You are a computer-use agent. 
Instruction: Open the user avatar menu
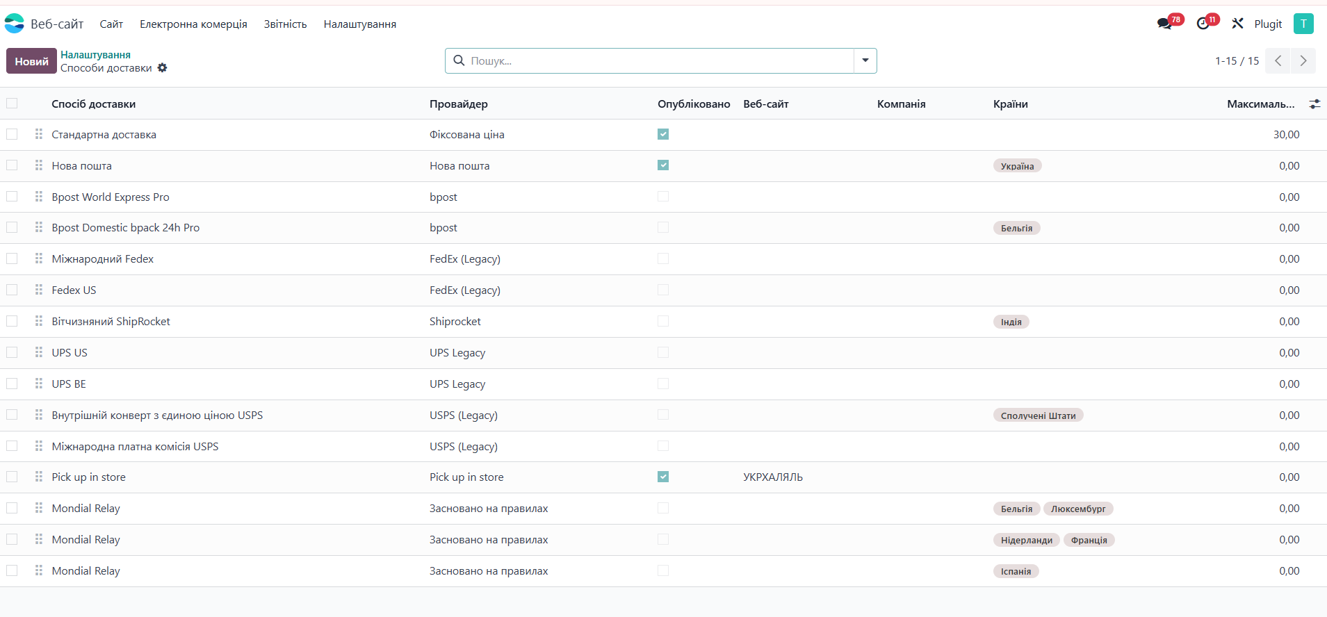click(x=1303, y=24)
